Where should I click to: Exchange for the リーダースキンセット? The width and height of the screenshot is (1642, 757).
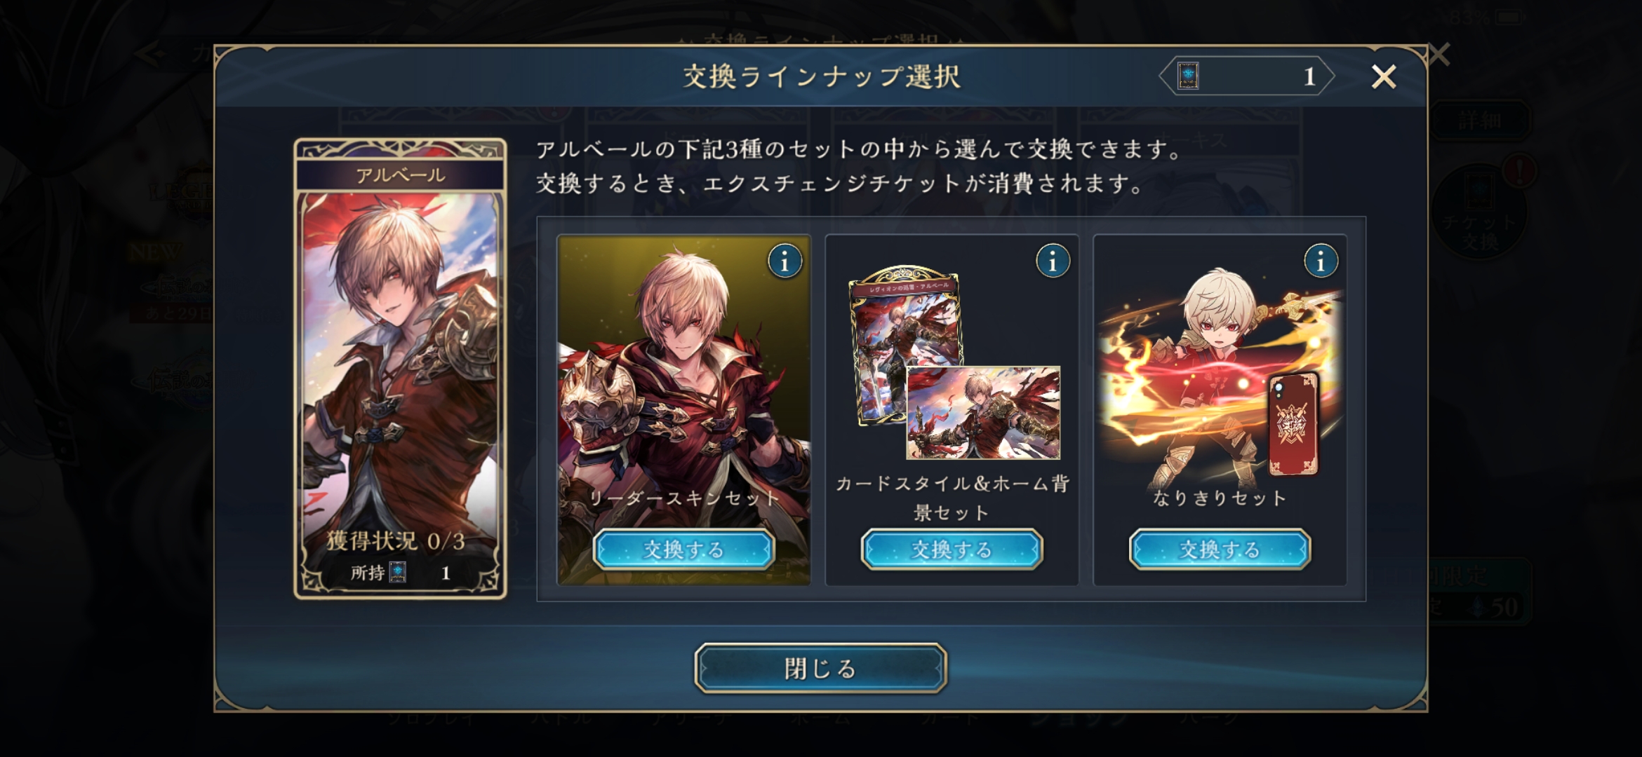(683, 550)
